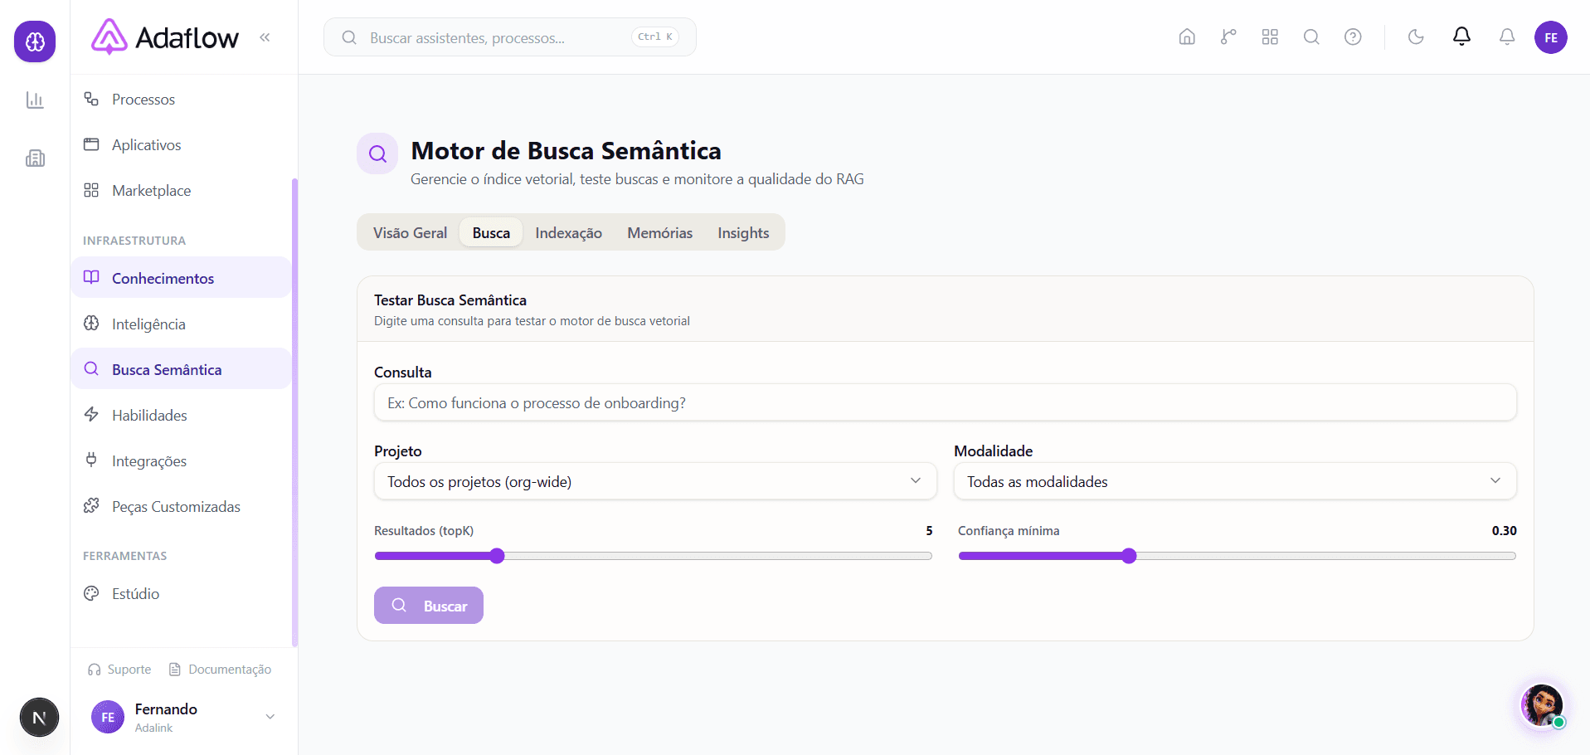Click the purple brain icon in left rail
The height and width of the screenshot is (755, 1590).
[x=35, y=41]
